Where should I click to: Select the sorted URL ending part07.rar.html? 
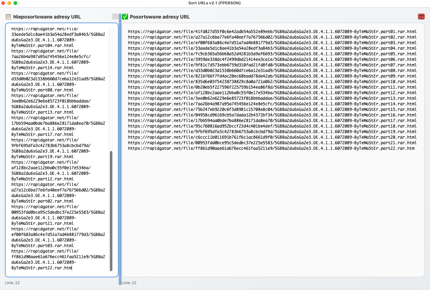pyautogui.click(x=272, y=65)
